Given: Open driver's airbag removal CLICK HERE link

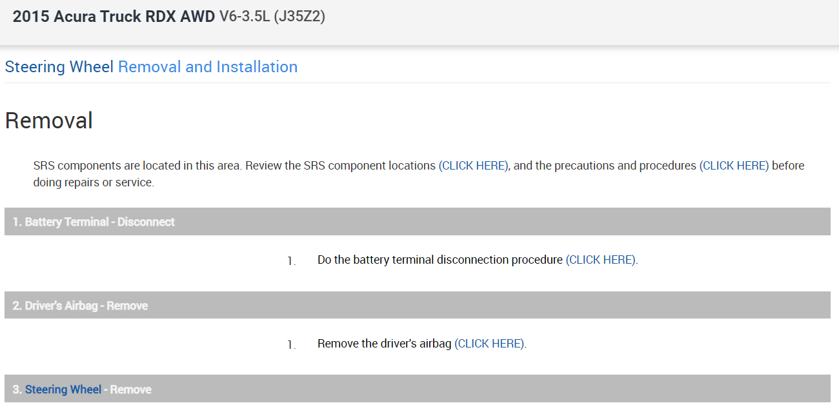Looking at the screenshot, I should 489,344.
